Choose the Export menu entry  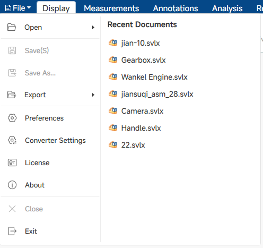pos(50,95)
